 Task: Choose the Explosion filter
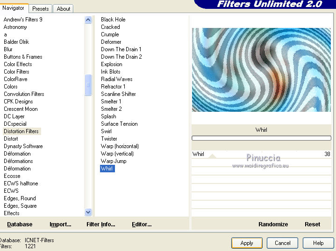tap(112, 64)
